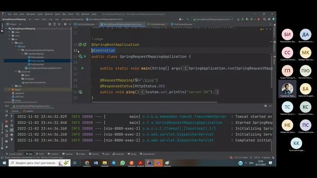Open File Explorer from the Windows taskbar
The height and width of the screenshot is (178, 317).
[x=105, y=163]
